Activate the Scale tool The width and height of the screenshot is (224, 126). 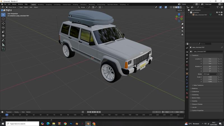(x=3, y=32)
